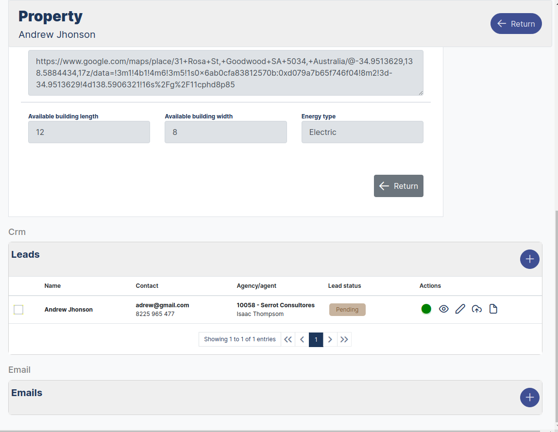The height and width of the screenshot is (432, 558).
Task: Click the Available building width field
Action: (x=225, y=132)
